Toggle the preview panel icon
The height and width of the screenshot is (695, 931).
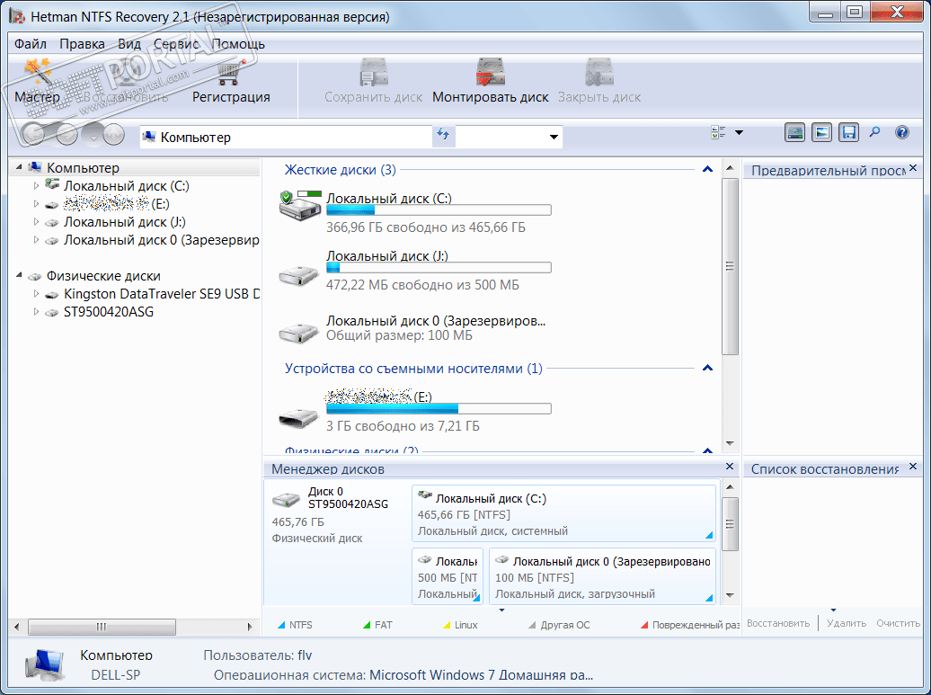[821, 132]
